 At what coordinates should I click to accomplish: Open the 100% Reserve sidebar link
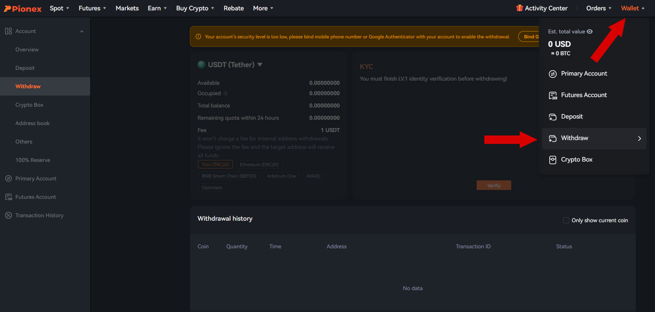pyautogui.click(x=33, y=160)
